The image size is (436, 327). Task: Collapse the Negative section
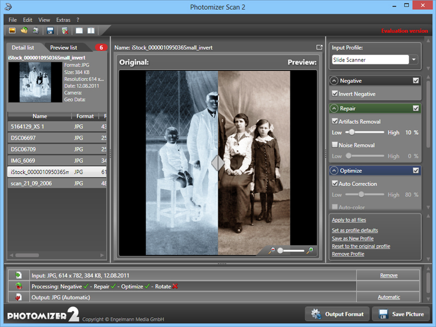coord(334,81)
